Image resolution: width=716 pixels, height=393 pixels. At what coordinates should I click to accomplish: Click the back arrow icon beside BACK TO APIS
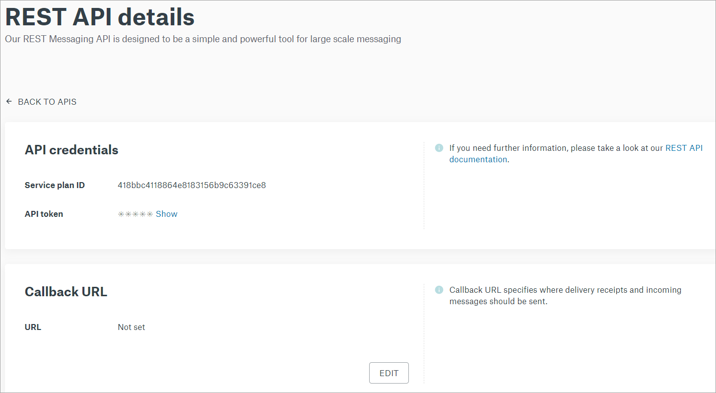9,102
